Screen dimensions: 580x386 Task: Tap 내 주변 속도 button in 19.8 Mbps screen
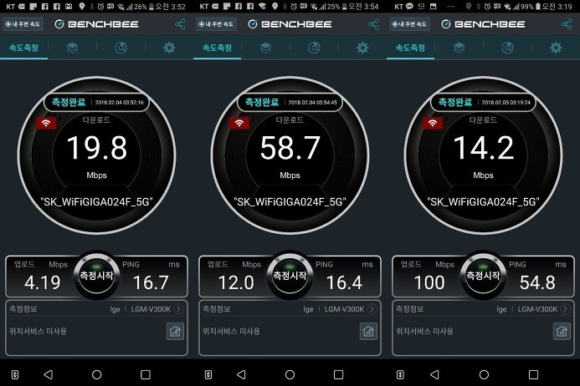click(x=23, y=24)
